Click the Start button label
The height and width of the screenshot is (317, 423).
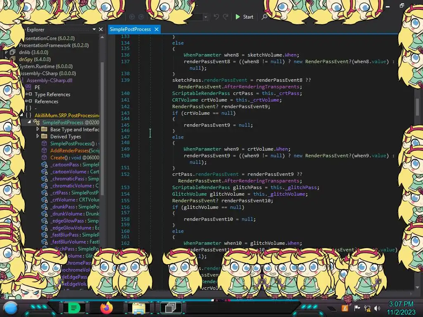pos(248,17)
